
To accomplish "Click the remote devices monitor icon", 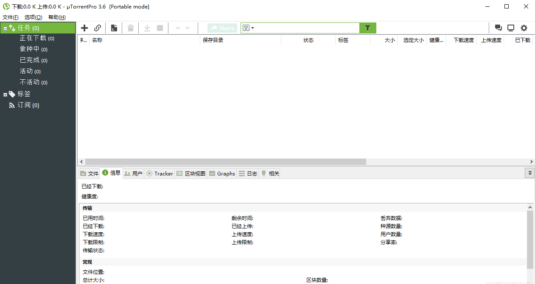I will [511, 28].
